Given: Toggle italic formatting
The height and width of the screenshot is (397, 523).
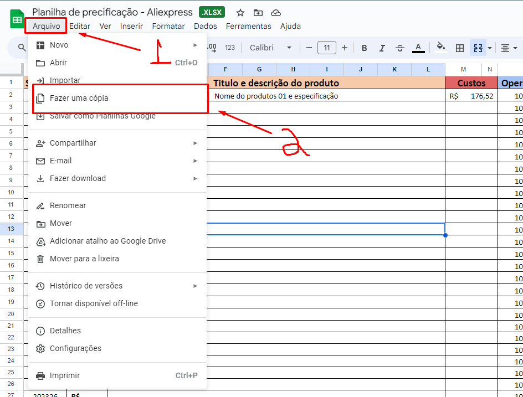Looking at the screenshot, I should coord(382,48).
